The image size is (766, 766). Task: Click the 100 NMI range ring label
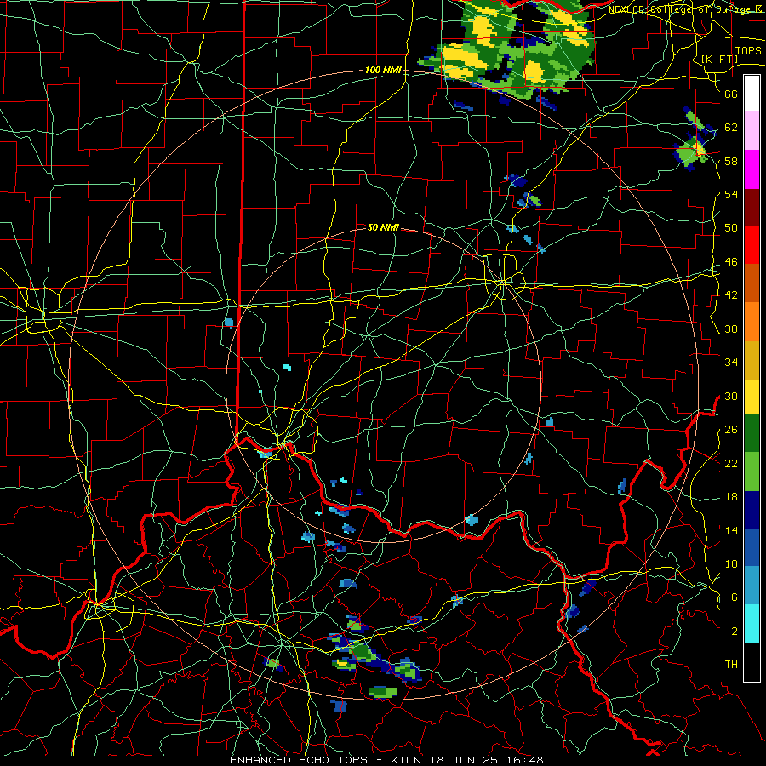(383, 70)
